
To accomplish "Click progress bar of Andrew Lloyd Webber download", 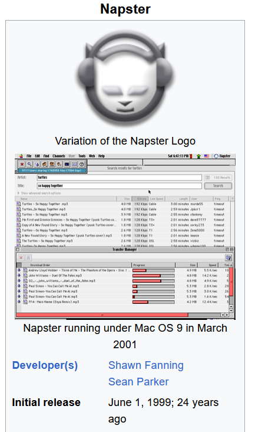I will [153, 270].
